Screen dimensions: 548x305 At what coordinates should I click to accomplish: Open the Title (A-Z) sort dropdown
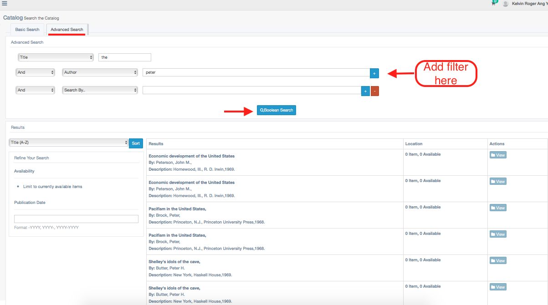[x=68, y=143]
